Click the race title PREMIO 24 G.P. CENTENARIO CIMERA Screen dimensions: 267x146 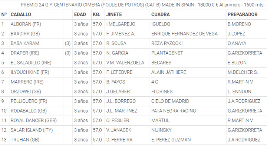(60, 5)
